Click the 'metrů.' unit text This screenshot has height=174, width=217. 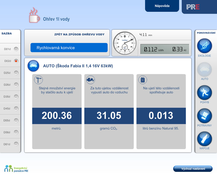point(56,129)
